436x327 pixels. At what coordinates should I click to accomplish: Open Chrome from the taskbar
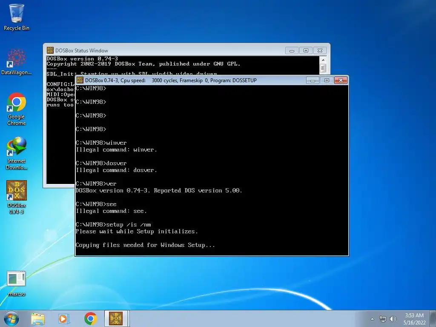click(x=90, y=318)
